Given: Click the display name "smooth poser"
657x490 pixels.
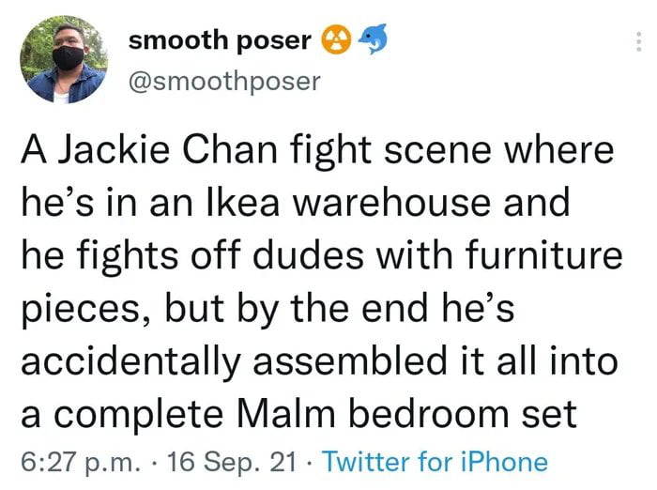Looking at the screenshot, I should point(219,40).
